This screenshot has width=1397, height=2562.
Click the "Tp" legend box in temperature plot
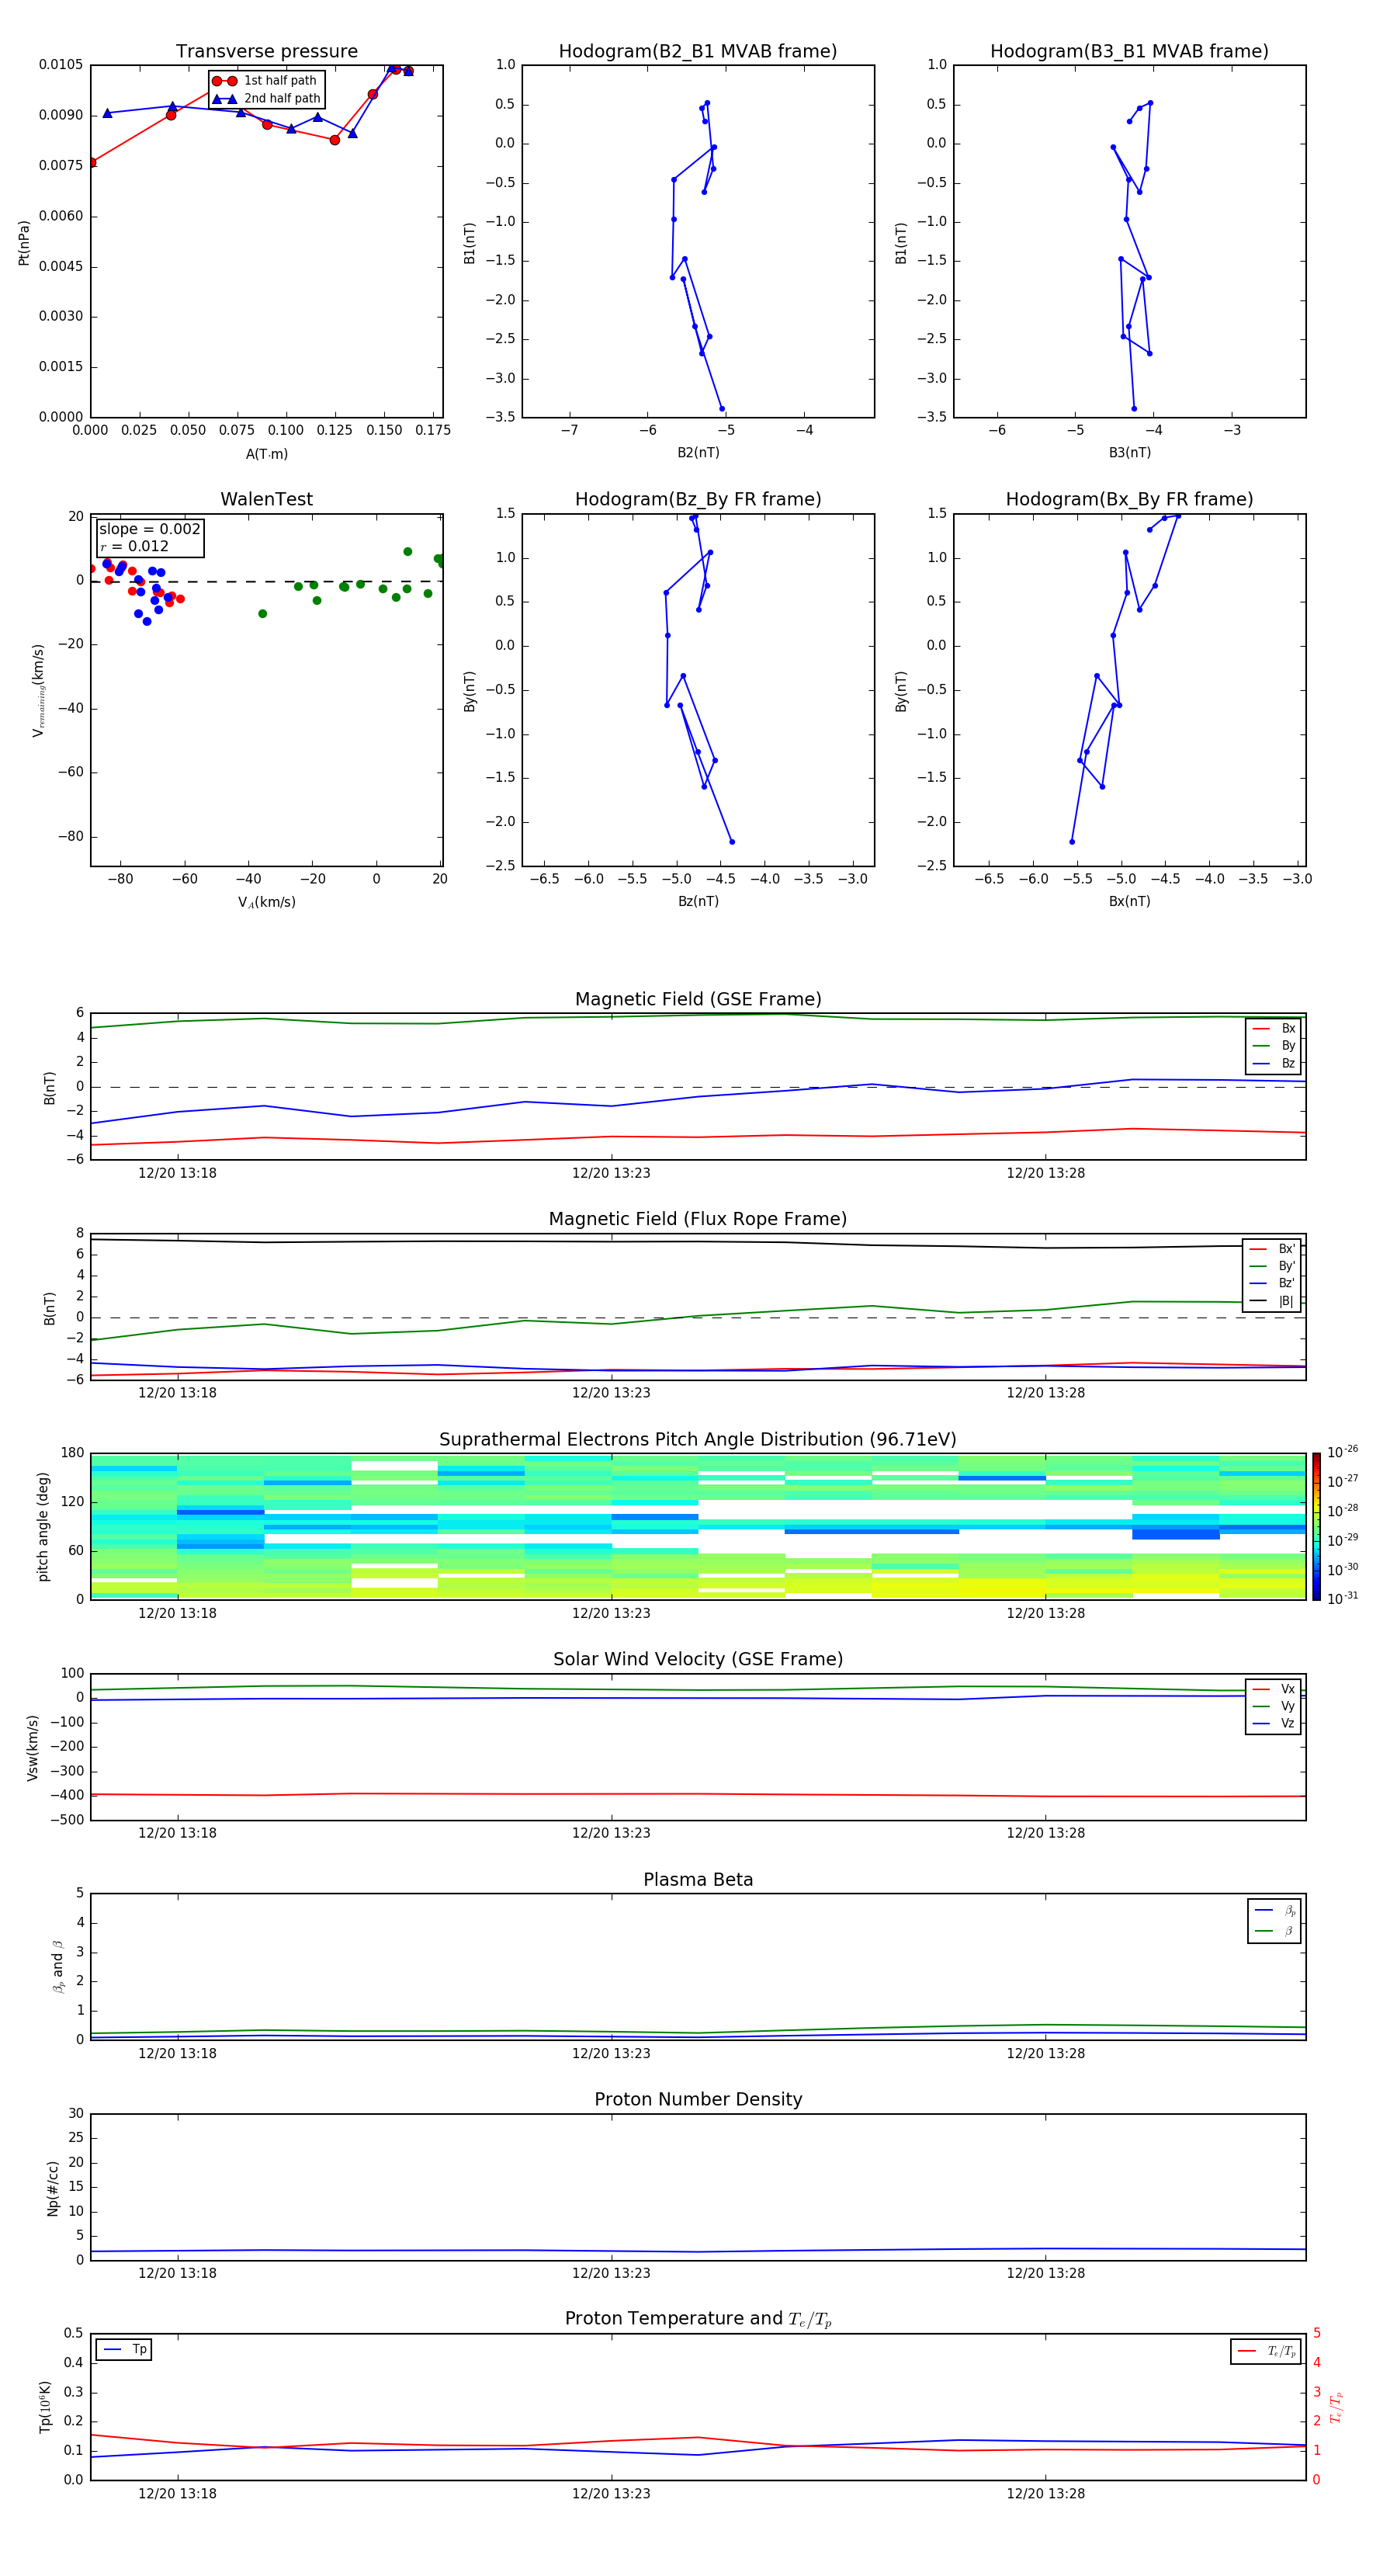[x=124, y=2349]
